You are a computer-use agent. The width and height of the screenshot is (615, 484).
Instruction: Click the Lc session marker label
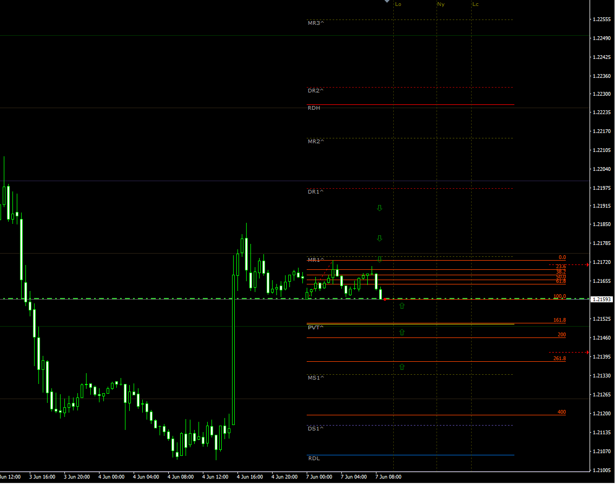475,4
